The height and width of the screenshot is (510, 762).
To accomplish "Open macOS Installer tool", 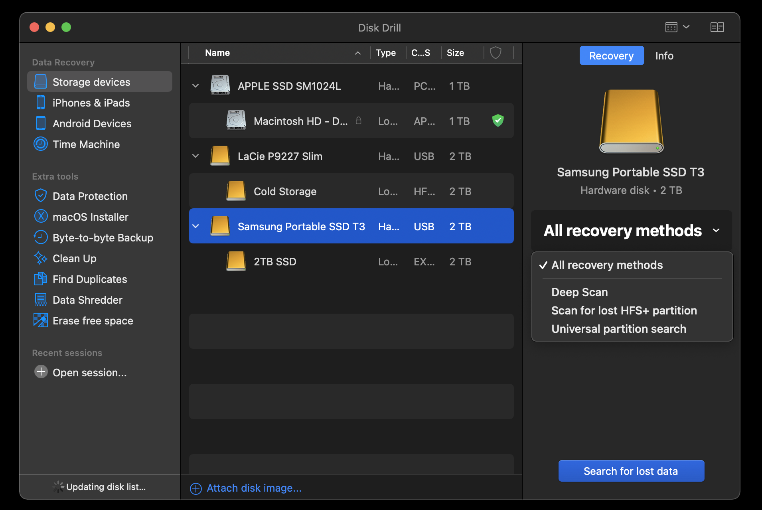I will [x=90, y=217].
